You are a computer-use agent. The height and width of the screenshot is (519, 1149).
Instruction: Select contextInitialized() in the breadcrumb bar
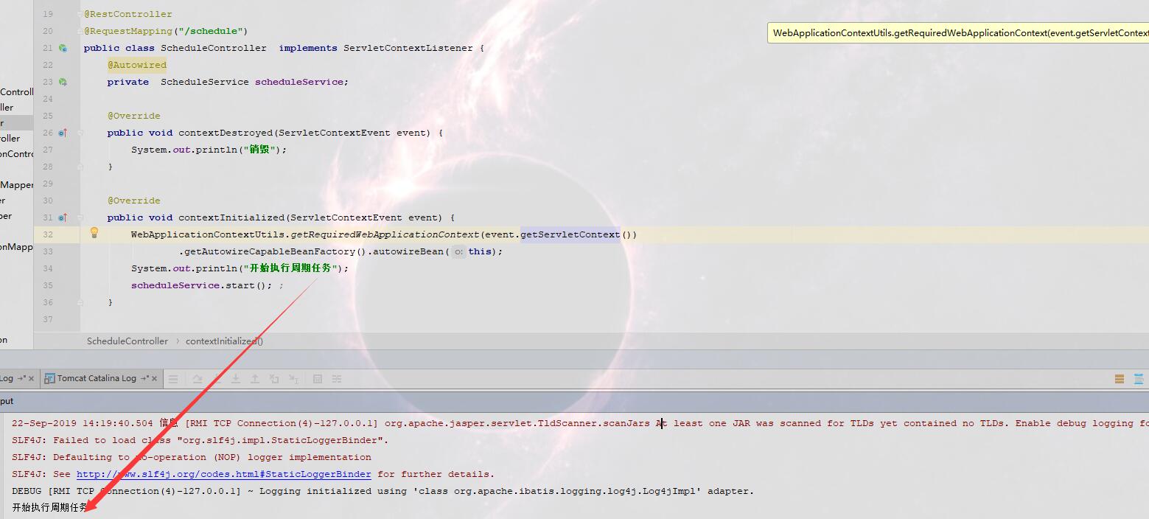[224, 341]
